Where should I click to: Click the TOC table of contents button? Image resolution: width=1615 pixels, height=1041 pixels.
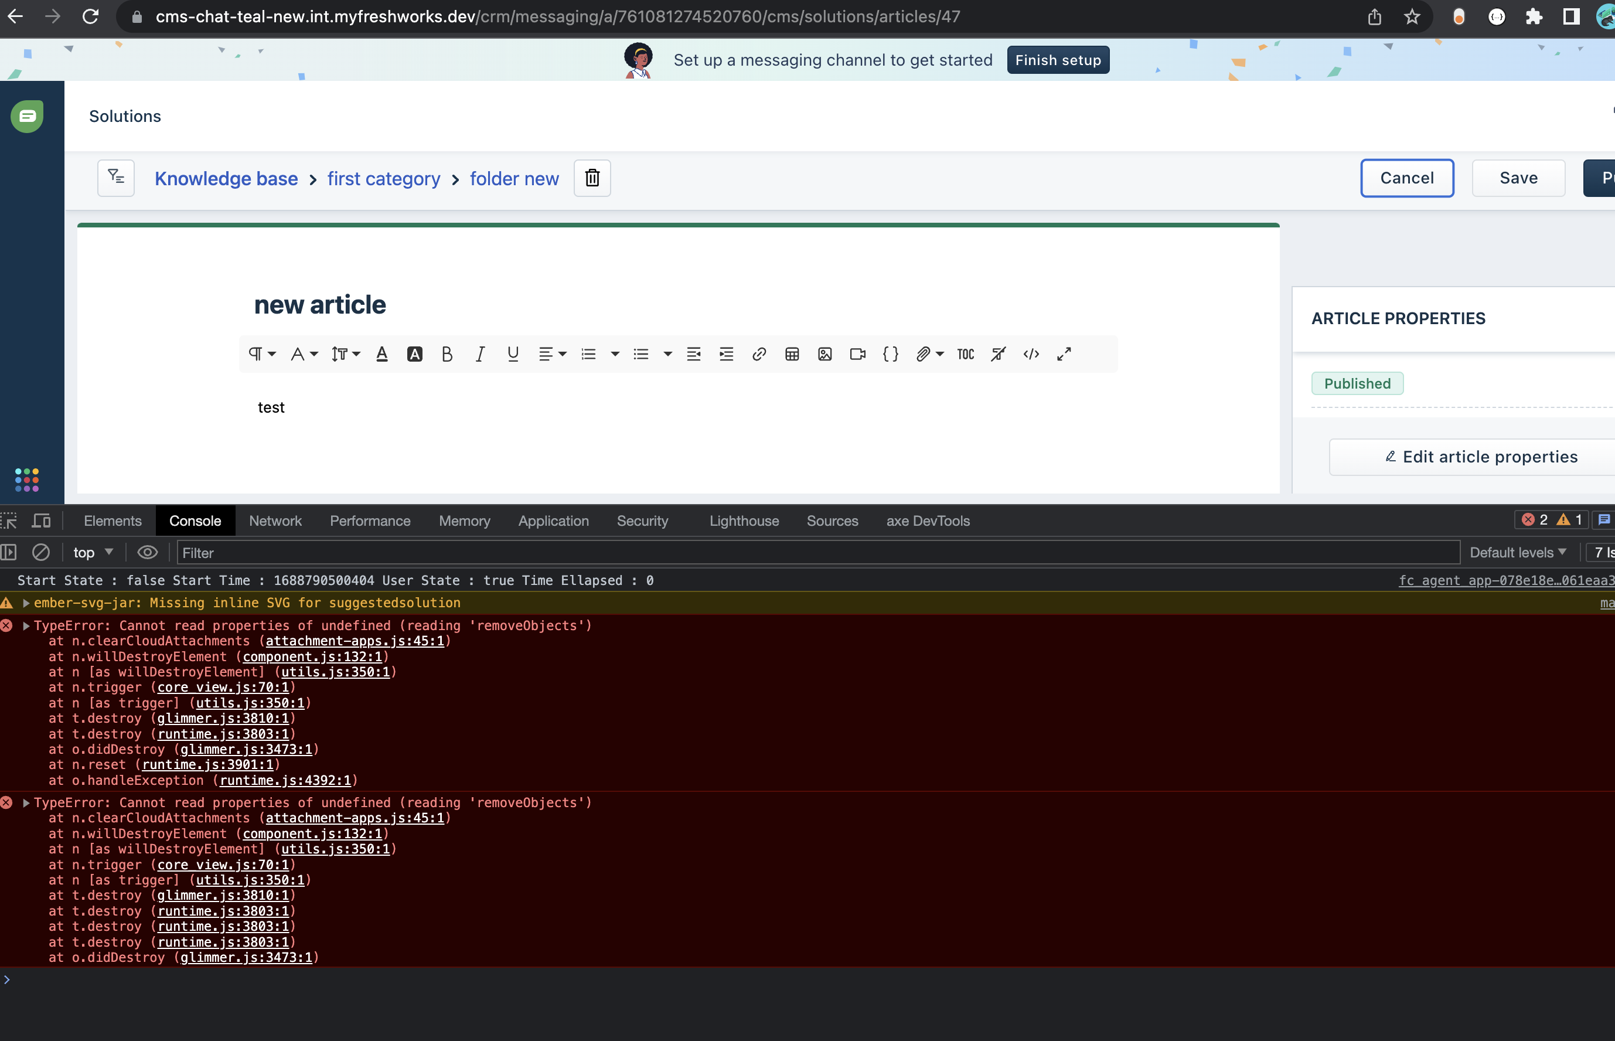[966, 354]
